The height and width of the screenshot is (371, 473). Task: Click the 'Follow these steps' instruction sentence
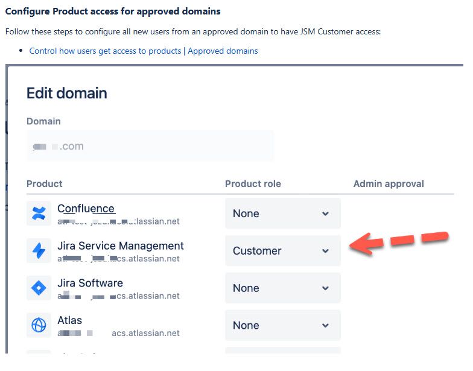pos(193,31)
